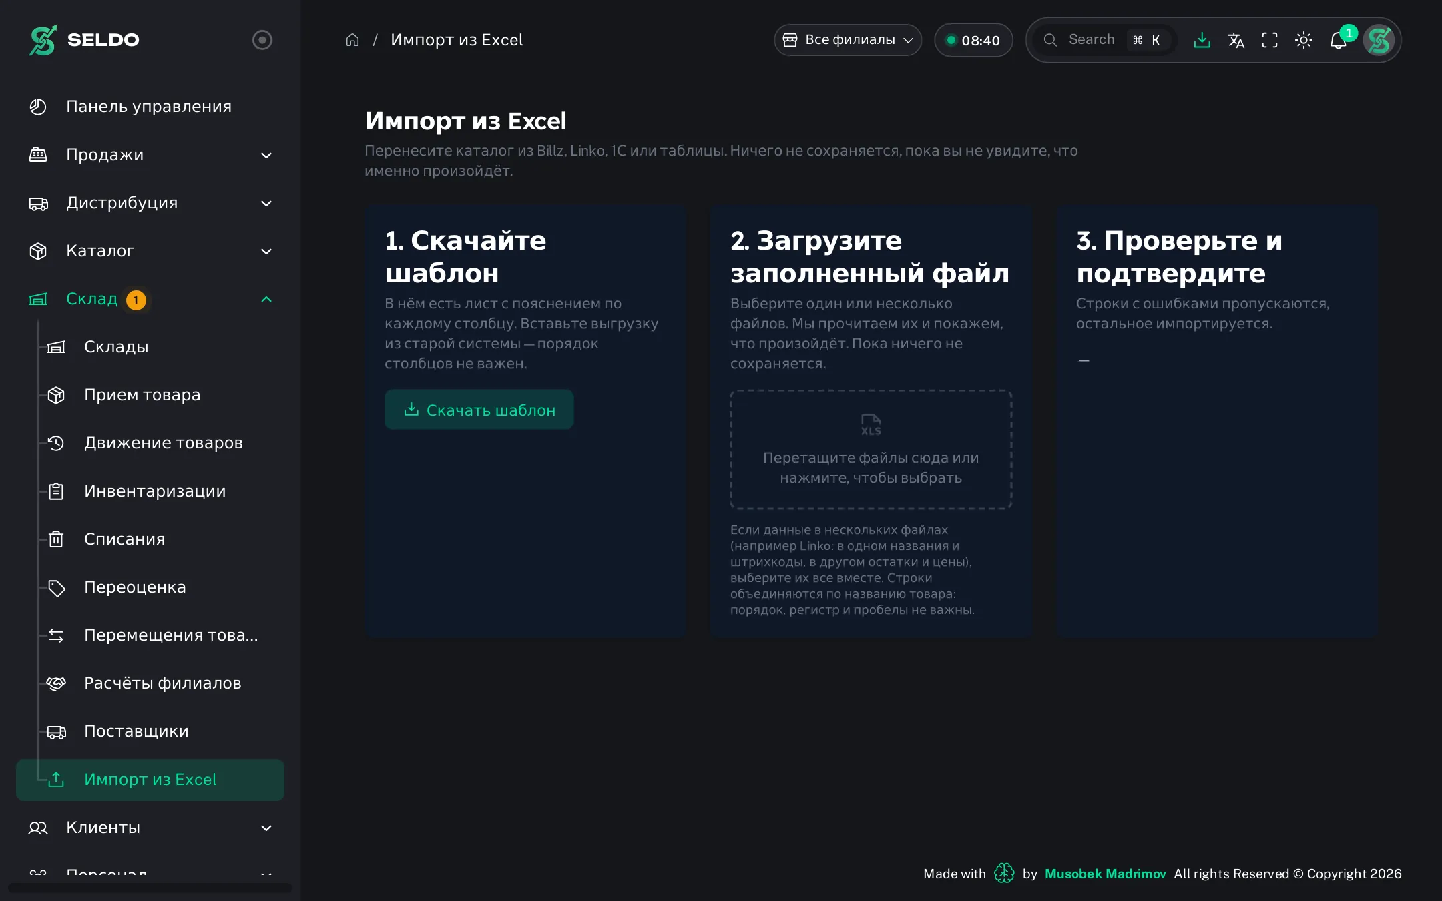This screenshot has height=901, width=1442.
Task: Open the Все филиалы branch dropdown
Action: [x=848, y=40]
